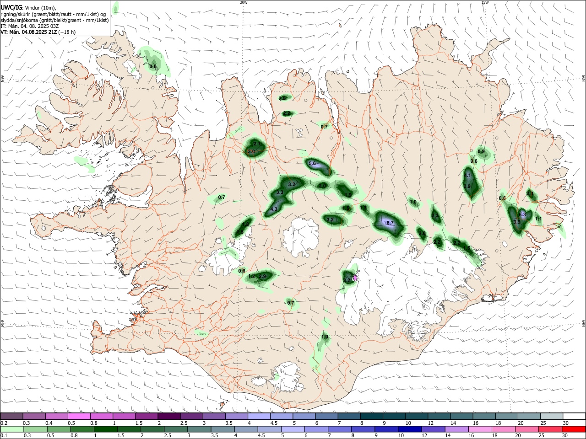
Task: Select the rigning/skúrir legend description line
Action: point(53,14)
